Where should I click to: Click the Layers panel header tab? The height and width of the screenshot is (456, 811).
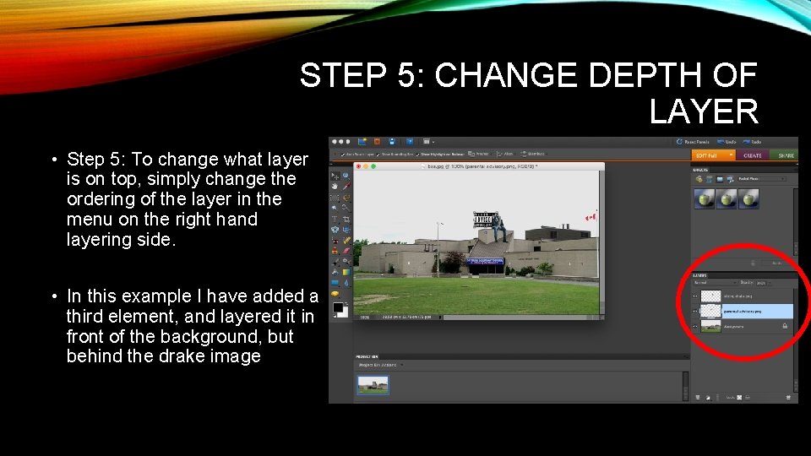[699, 275]
